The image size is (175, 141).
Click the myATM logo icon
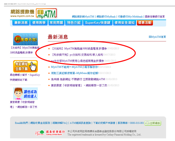(x=46, y=14)
